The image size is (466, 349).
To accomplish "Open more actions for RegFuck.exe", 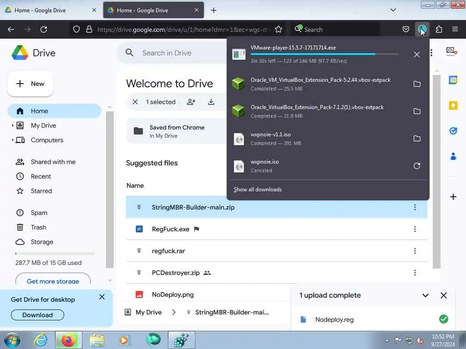I will (x=415, y=229).
